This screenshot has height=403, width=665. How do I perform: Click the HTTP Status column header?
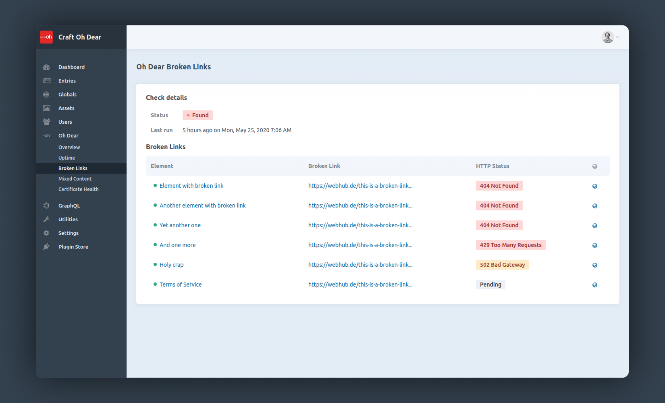click(x=492, y=166)
